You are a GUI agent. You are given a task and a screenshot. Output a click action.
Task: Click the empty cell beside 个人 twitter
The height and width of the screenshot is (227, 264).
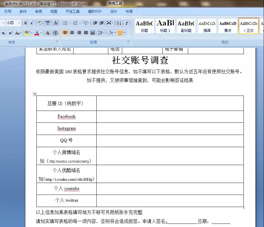click(x=170, y=201)
